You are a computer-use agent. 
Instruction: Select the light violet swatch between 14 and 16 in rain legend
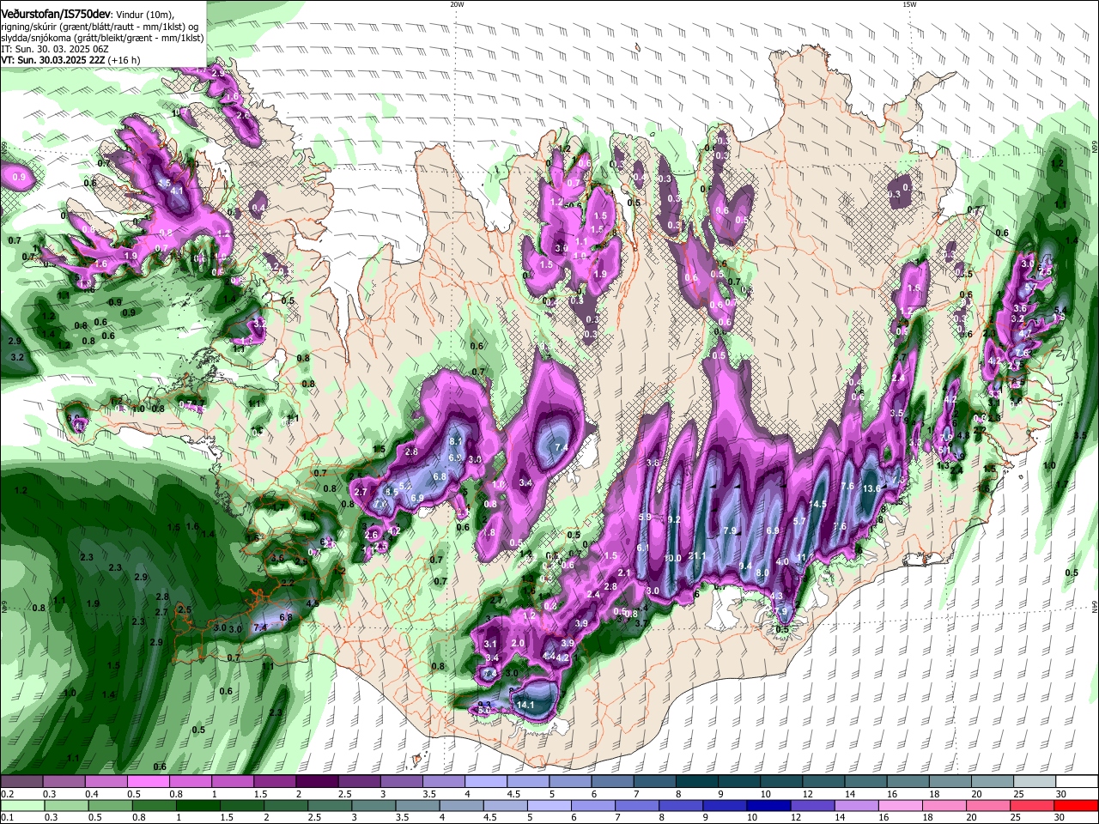click(x=855, y=805)
